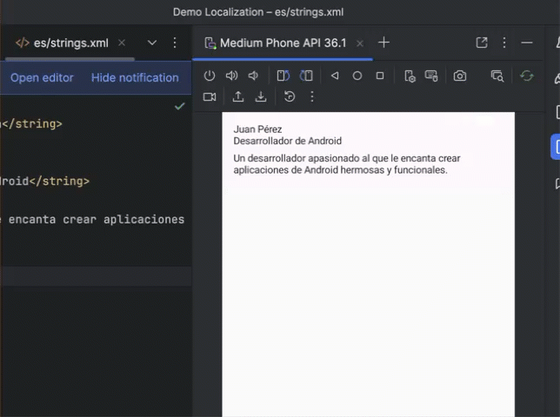Click the Open editor link
560x417 pixels.
click(42, 77)
